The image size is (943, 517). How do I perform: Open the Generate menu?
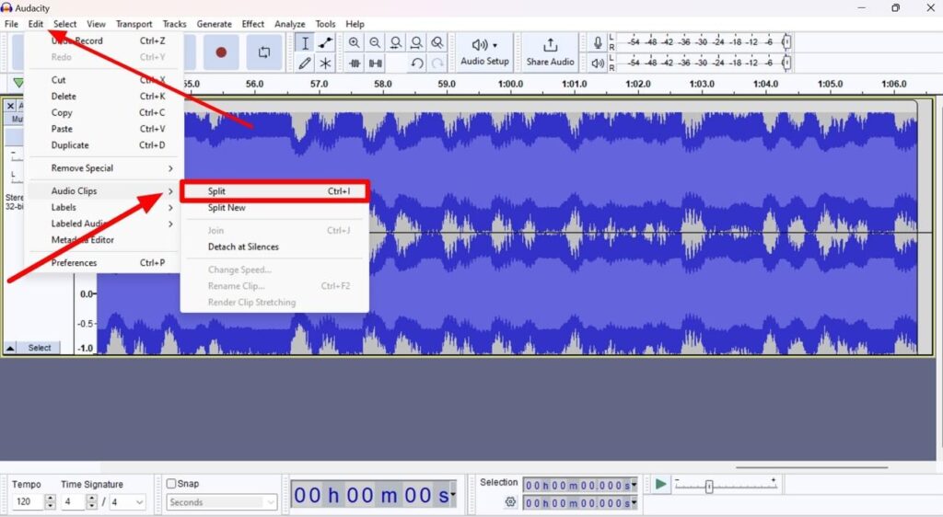[214, 24]
